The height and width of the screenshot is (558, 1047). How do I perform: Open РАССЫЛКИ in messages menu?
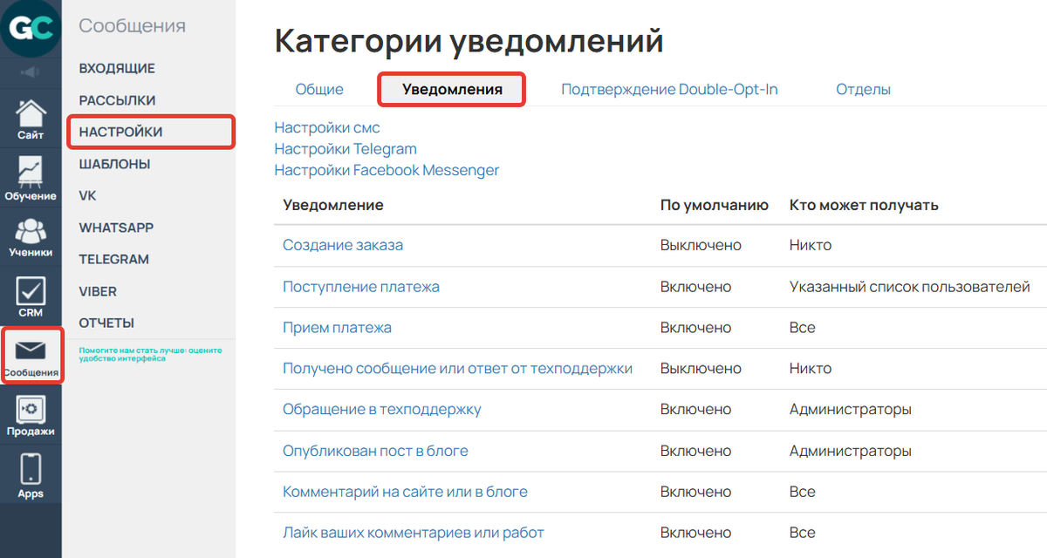coord(117,100)
